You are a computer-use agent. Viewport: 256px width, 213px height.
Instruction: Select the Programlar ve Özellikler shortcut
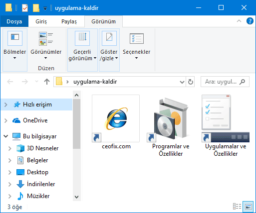[171, 127]
